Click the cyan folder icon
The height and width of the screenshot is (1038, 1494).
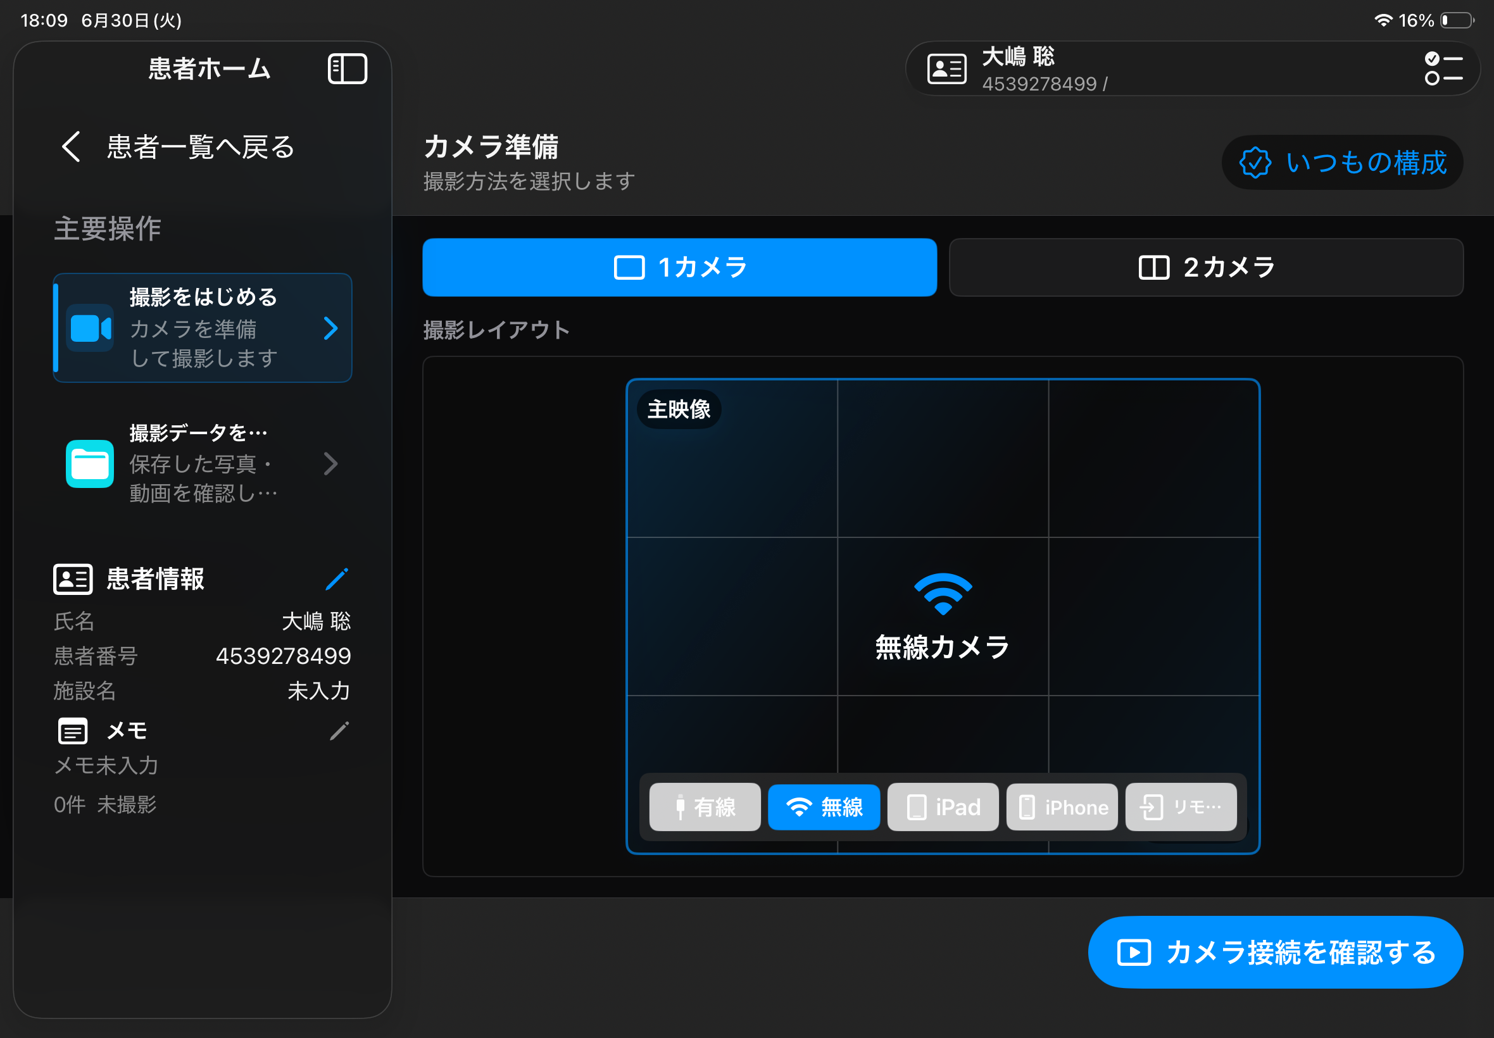tap(91, 464)
